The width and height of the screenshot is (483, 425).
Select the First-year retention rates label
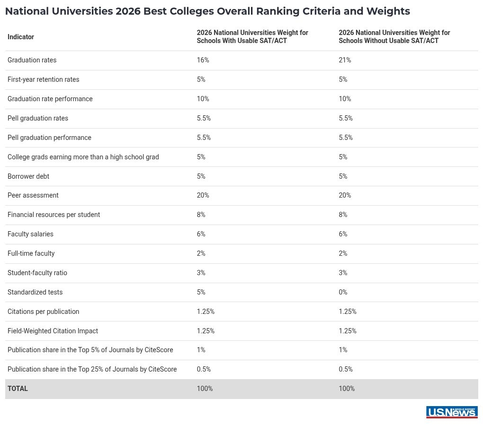(43, 79)
